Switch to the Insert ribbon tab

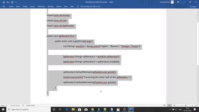18,7
